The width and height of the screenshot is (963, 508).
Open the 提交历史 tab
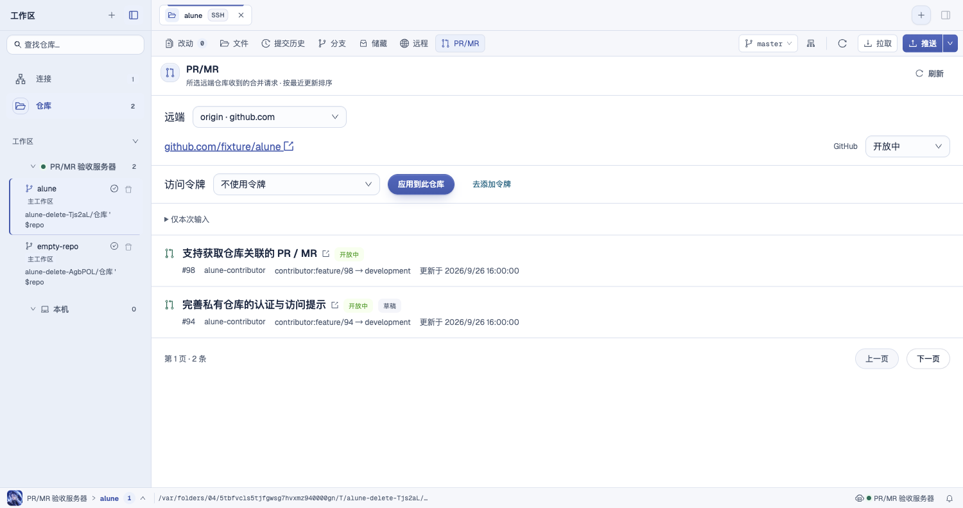pos(283,43)
